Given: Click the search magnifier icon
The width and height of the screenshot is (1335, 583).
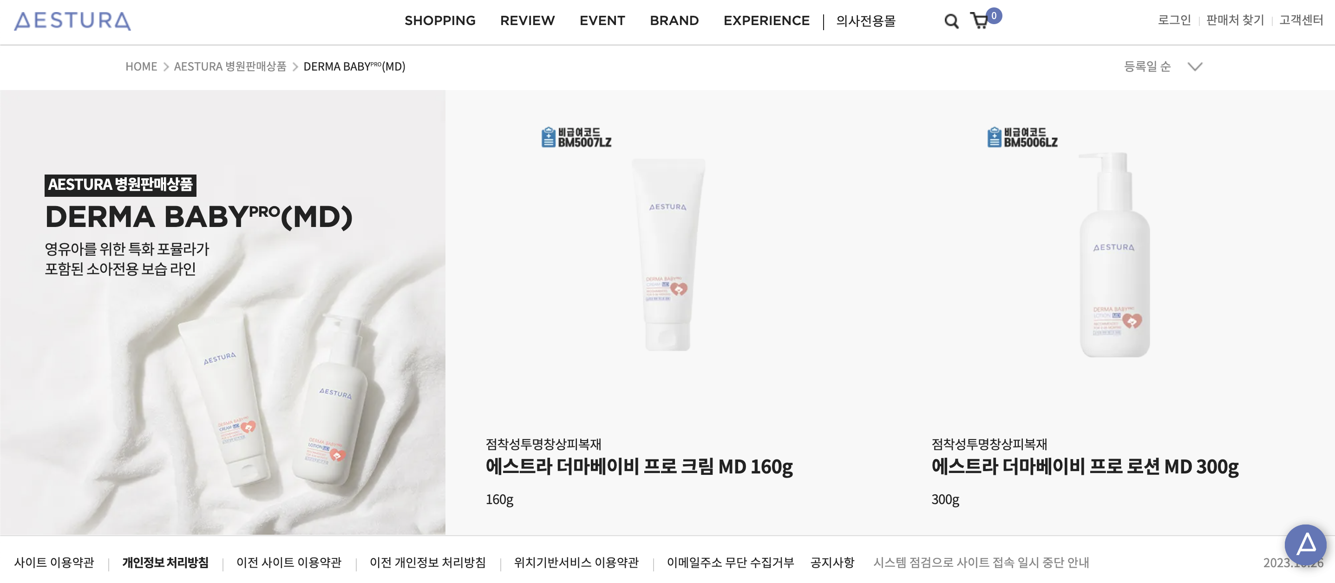Looking at the screenshot, I should [951, 21].
